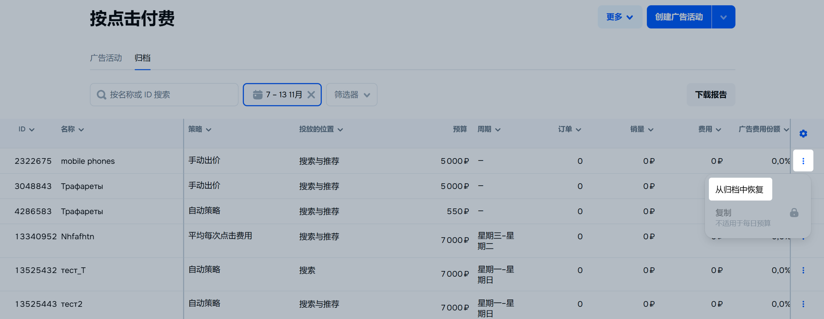Click the 下载报告 button
The height and width of the screenshot is (319, 824).
711,95
